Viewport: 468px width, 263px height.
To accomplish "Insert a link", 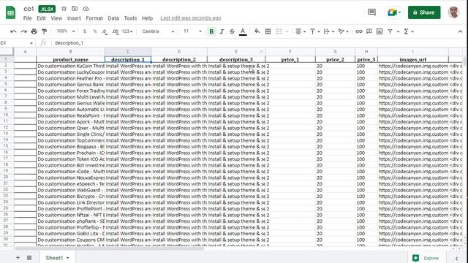I will (359, 31).
